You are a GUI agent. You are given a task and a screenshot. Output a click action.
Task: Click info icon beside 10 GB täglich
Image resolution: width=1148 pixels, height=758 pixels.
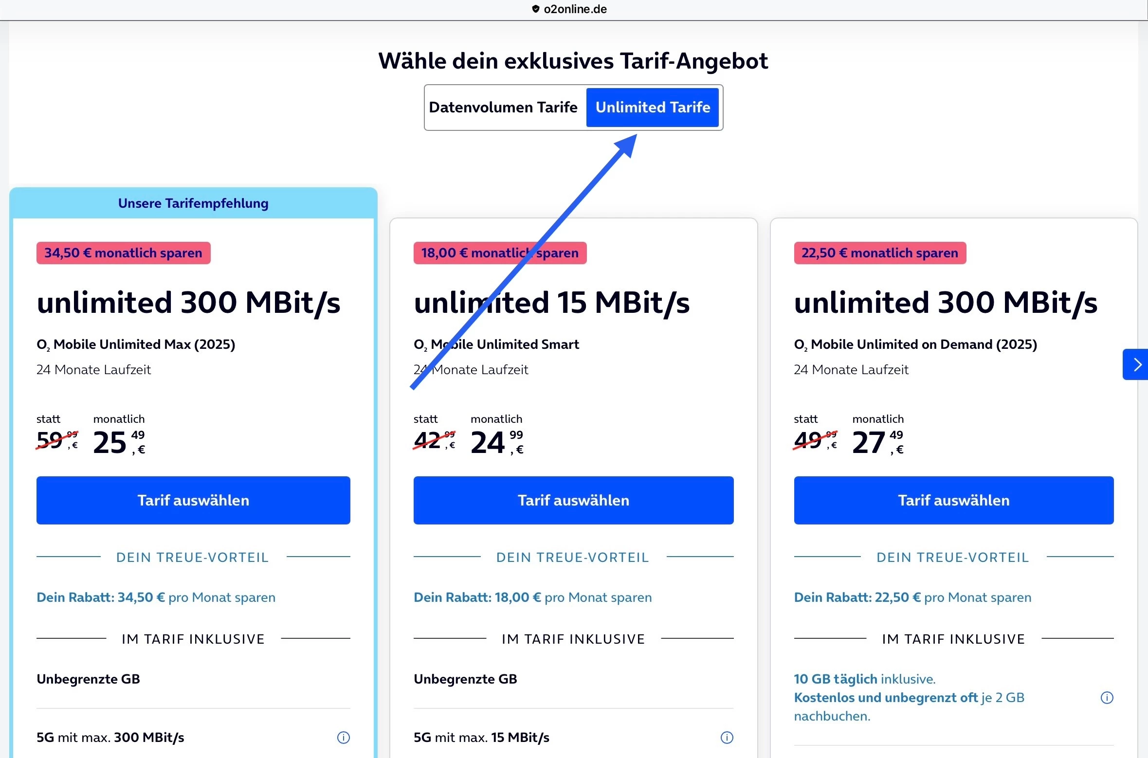click(x=1107, y=698)
